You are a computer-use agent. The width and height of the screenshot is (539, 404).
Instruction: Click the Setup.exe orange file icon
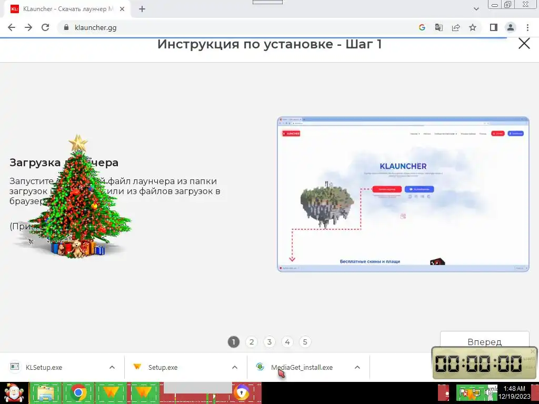(x=137, y=367)
